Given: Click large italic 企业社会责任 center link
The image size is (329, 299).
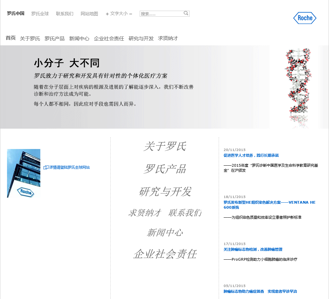Looking at the screenshot, I should (x=165, y=254).
